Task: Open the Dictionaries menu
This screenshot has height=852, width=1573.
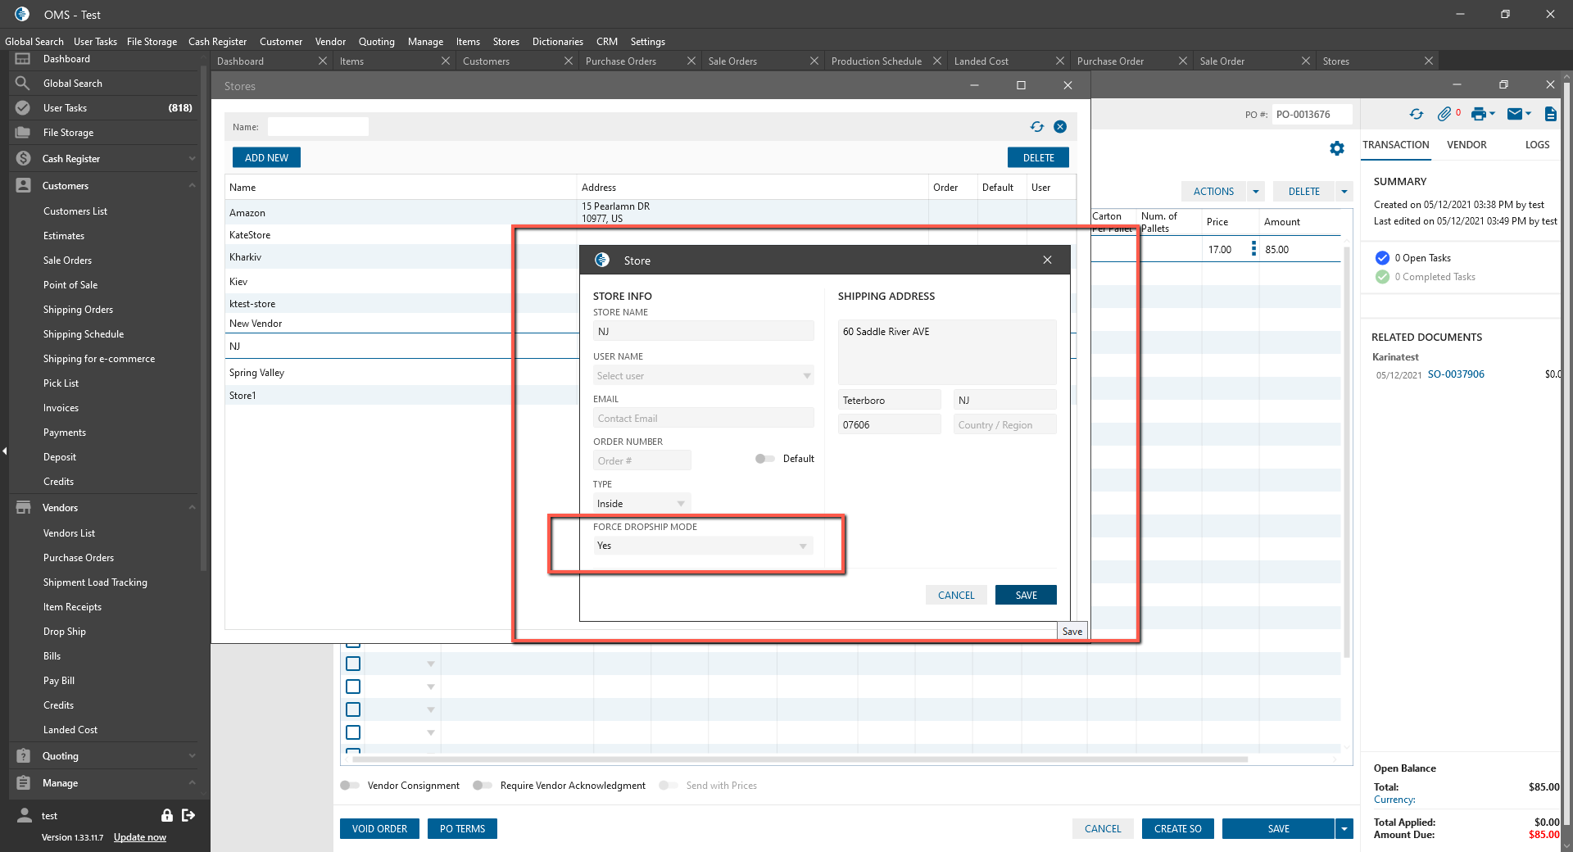Action: tap(557, 42)
